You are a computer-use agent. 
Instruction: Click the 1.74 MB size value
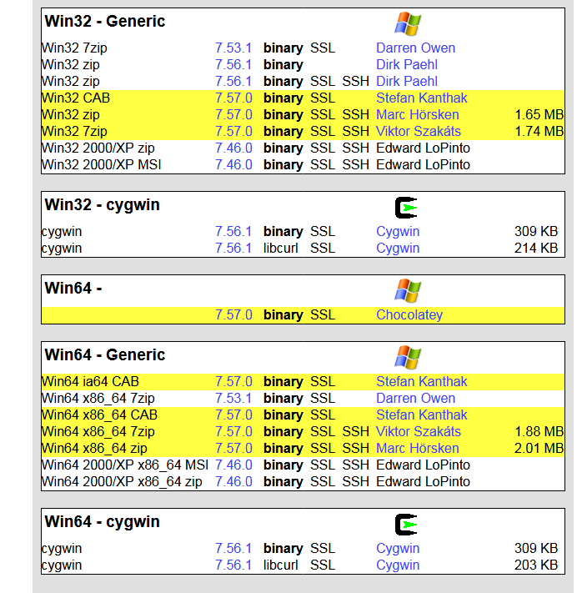pyautogui.click(x=539, y=131)
